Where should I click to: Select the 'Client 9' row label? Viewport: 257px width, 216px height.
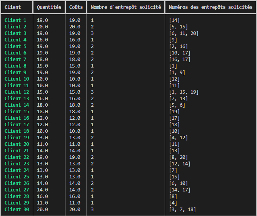[x=15, y=73]
